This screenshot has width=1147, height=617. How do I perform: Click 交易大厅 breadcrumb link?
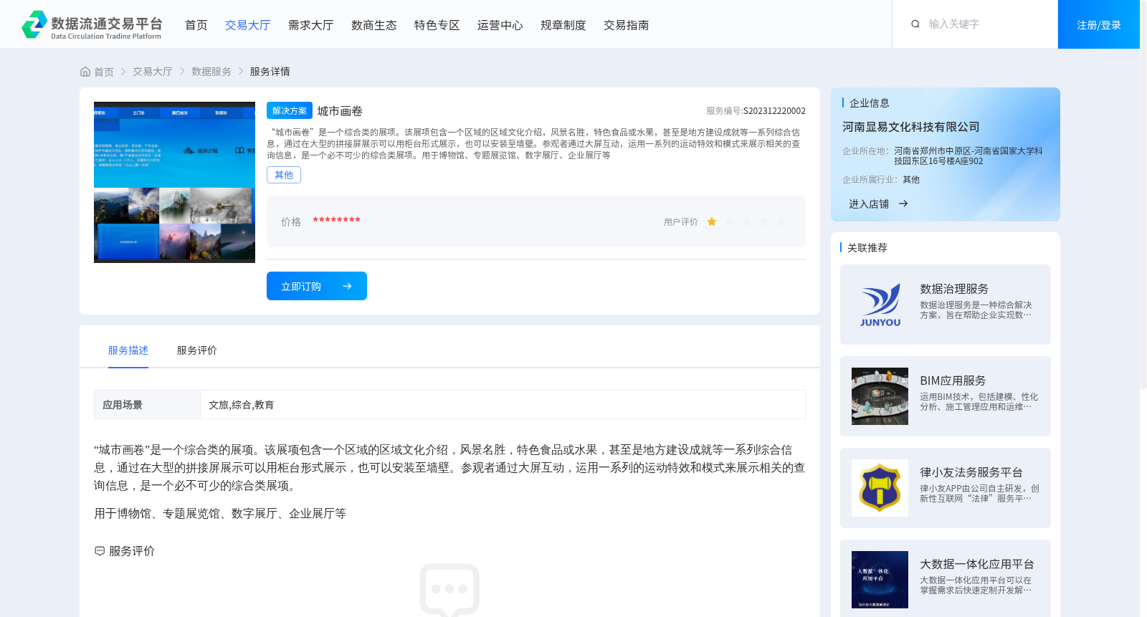coord(153,72)
